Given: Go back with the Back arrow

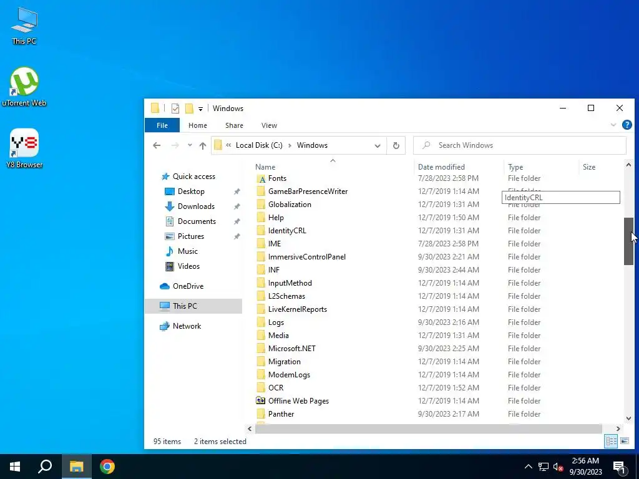Looking at the screenshot, I should point(157,145).
